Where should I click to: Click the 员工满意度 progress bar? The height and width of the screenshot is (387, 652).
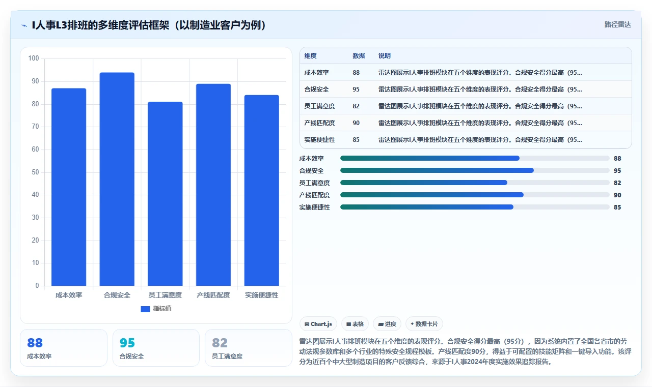point(475,183)
